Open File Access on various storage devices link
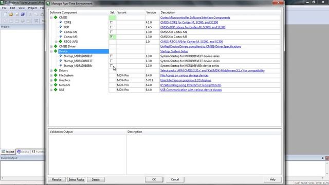This screenshot has width=329, height=185. click(x=184, y=76)
